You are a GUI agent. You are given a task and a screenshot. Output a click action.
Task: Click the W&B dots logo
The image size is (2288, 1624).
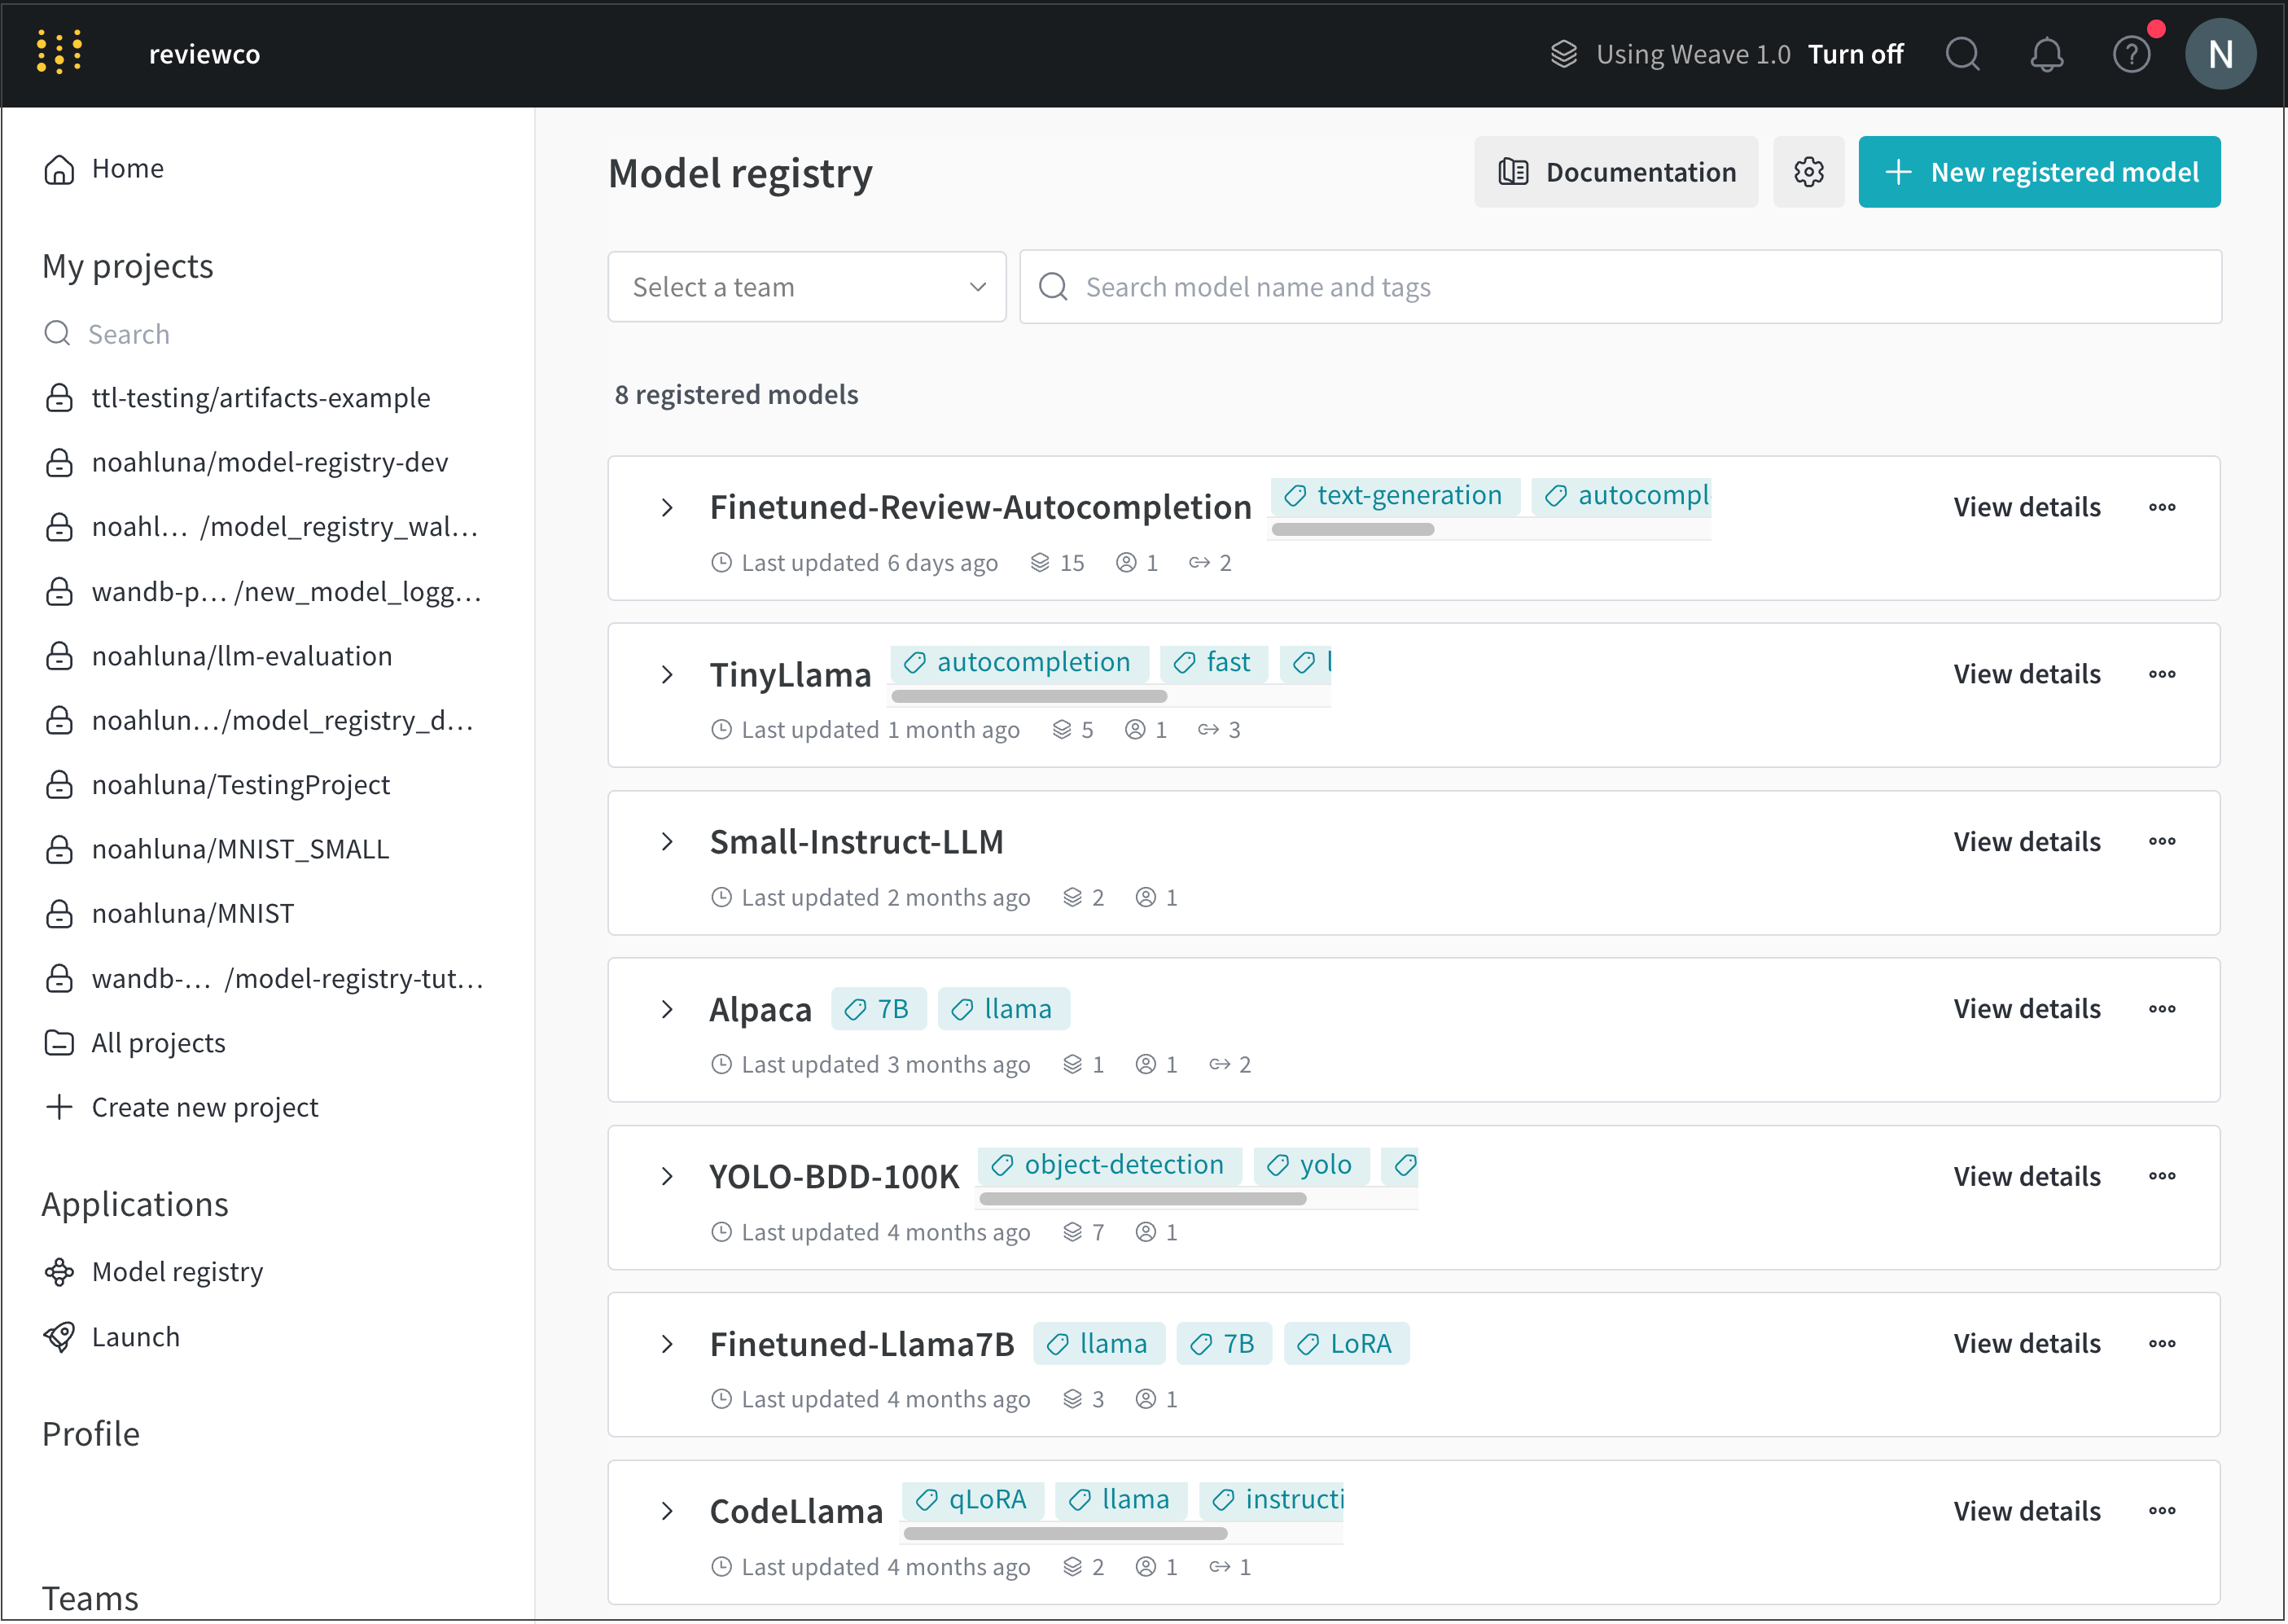point(60,52)
